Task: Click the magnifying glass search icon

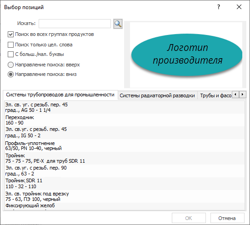Action: (x=118, y=24)
